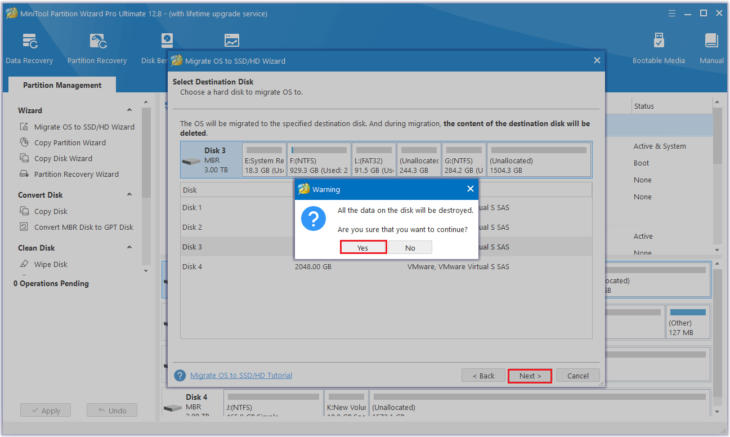Image resolution: width=730 pixels, height=437 pixels.
Task: Click the Apply button
Action: [46, 411]
